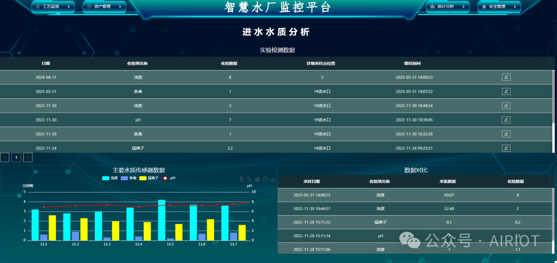Image resolution: width=557 pixels, height=263 pixels.
Task: Select the 2022-11-30 10:39:45 time cell
Action: [414, 120]
